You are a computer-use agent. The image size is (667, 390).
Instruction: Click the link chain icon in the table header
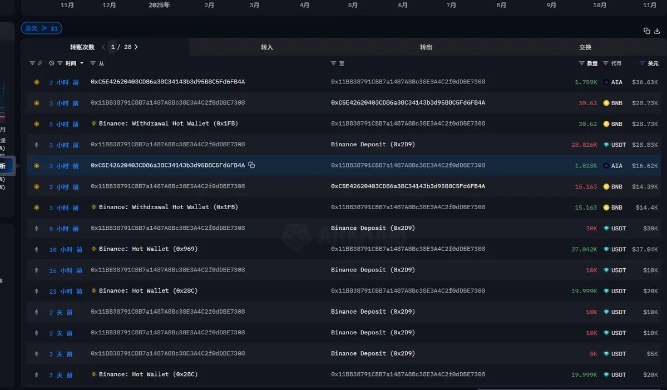click(x=40, y=63)
